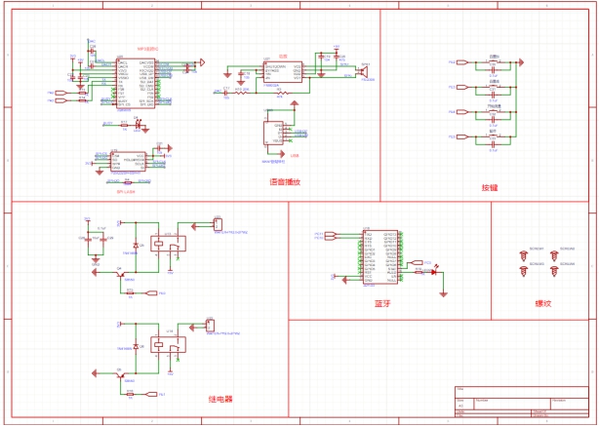
Task: Click the 蓝牙 section label
Action: pos(381,303)
